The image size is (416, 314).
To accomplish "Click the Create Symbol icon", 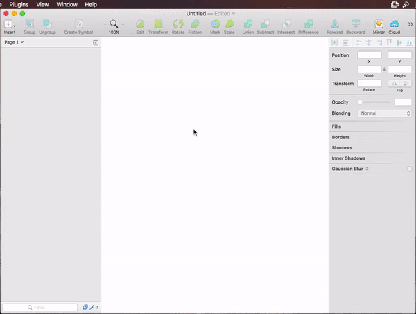I will pos(78,24).
